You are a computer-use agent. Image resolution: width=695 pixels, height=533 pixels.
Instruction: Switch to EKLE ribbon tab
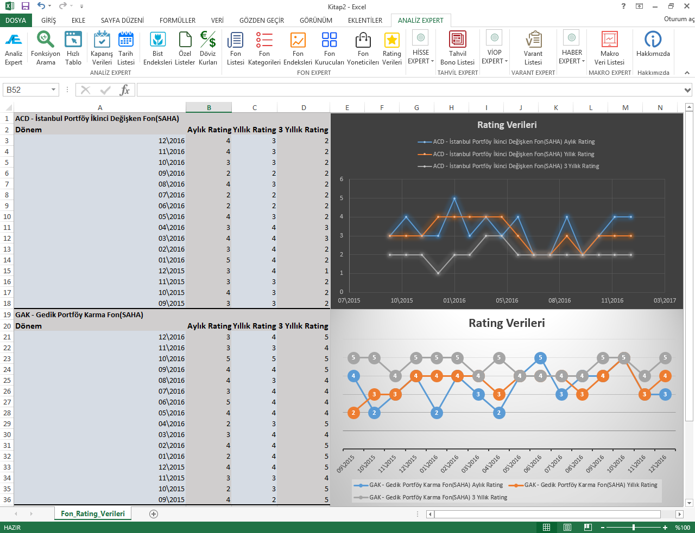[79, 21]
